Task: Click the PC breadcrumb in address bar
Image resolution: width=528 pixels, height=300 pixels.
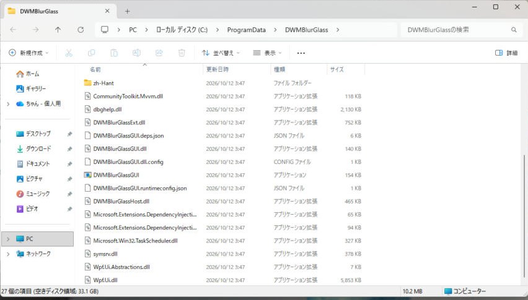Action: (133, 30)
